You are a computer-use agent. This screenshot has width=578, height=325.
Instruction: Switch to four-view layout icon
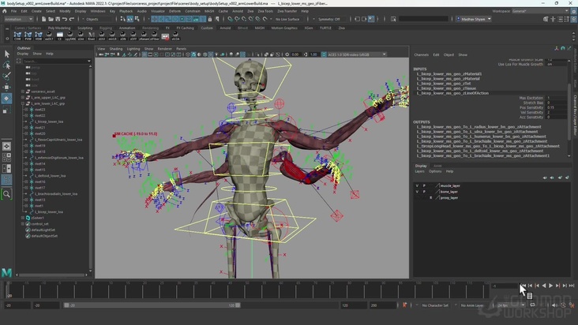6,157
